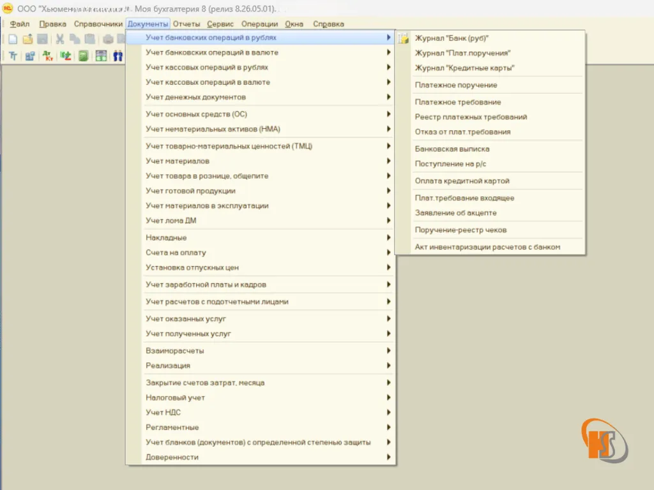Open the Справка menu
654x490 pixels.
click(328, 24)
